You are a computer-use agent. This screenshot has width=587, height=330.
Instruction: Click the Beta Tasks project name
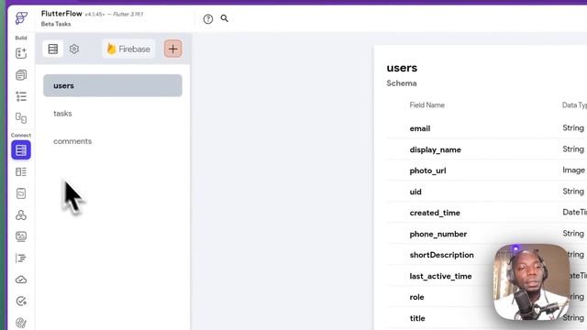(56, 24)
